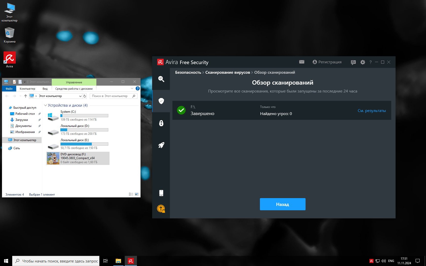426x266 pixels.
Task: Select Локальный диск (D:) drive
Action: coord(78,130)
